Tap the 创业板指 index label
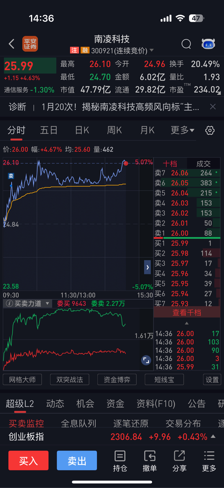 26,437
